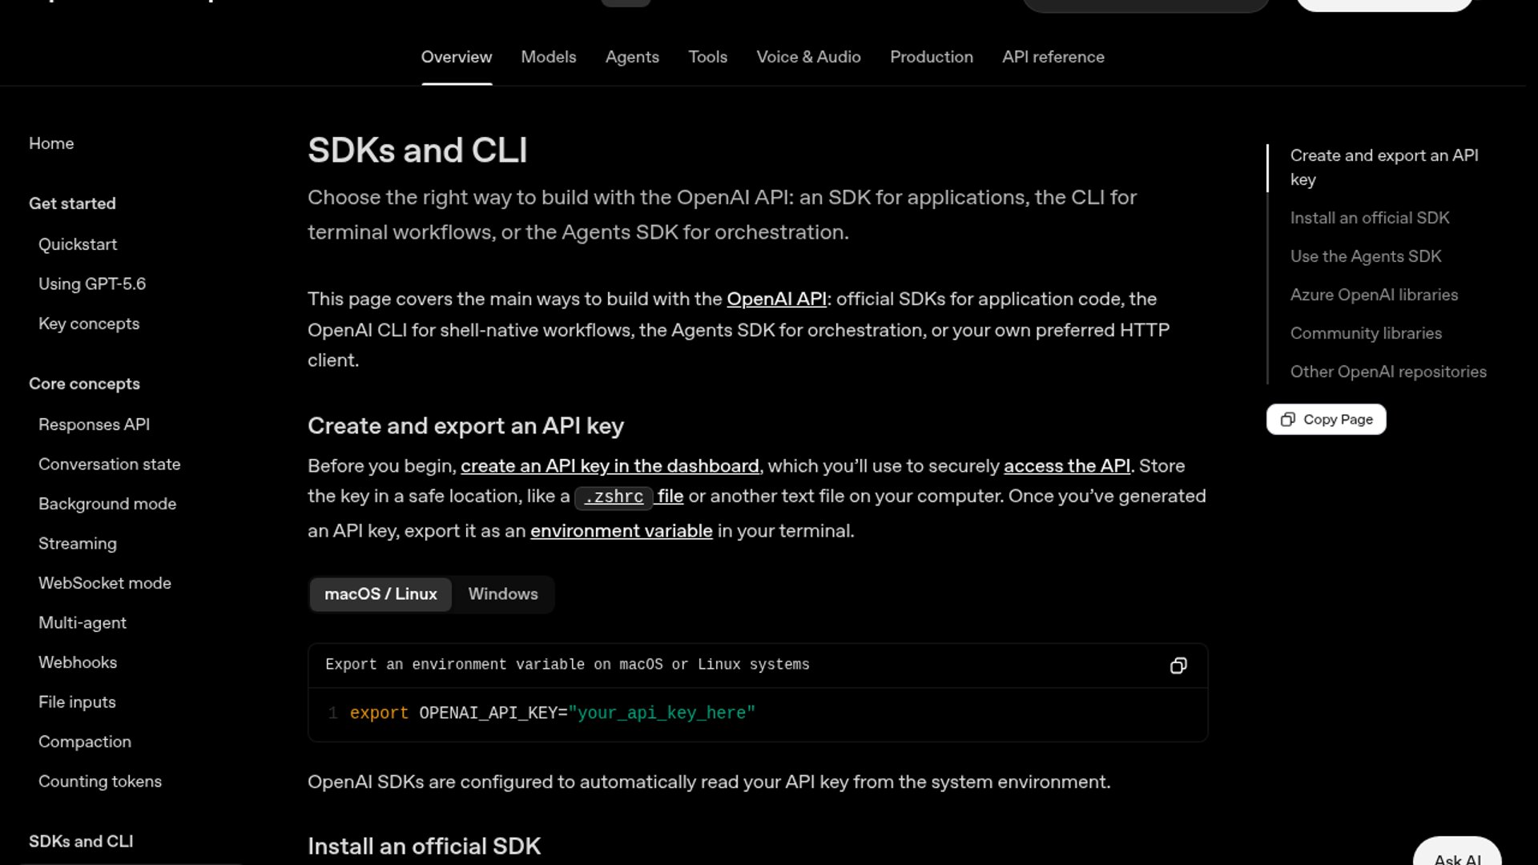Open Counting tokens sidebar page

click(100, 782)
